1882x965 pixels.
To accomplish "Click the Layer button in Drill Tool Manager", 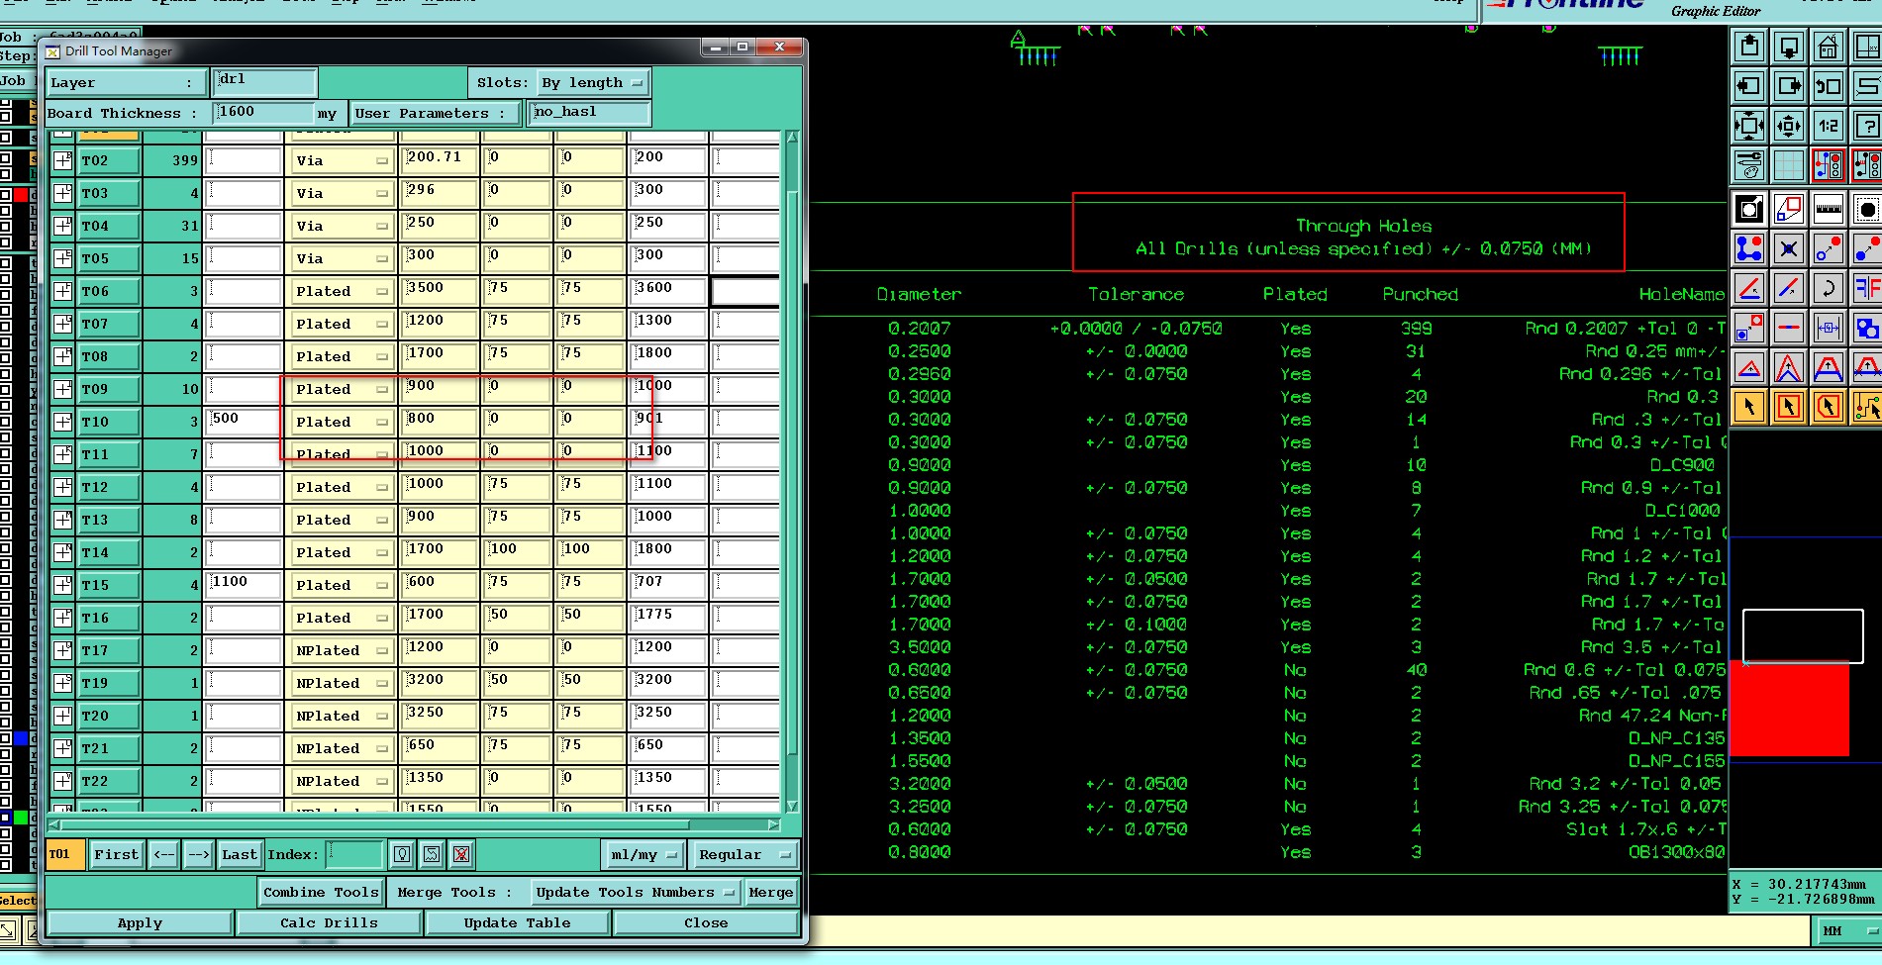I will [x=127, y=83].
